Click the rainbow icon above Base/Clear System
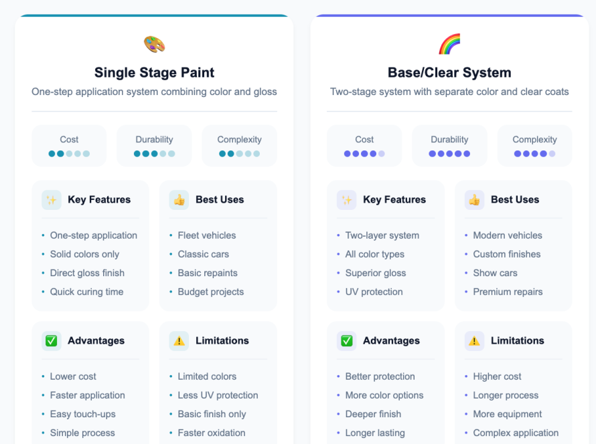The image size is (596, 444). [449, 45]
